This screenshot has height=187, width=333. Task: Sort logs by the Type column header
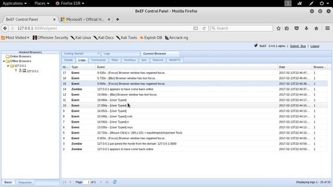[83, 67]
